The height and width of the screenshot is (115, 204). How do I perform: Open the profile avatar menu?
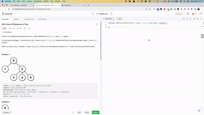(x=201, y=14)
